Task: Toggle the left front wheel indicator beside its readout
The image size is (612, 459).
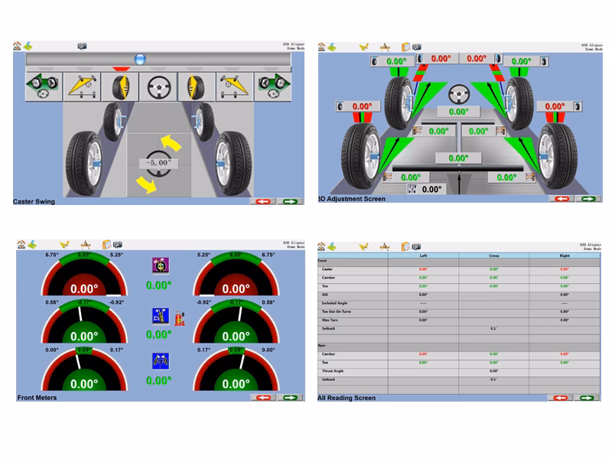Action: click(x=373, y=60)
